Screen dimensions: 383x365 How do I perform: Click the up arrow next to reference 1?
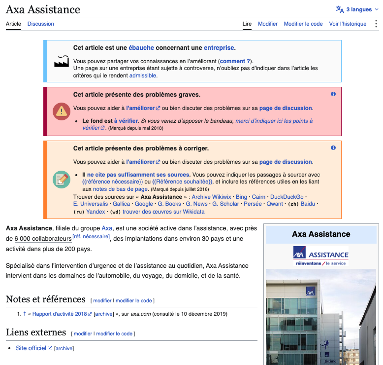tap(25, 314)
